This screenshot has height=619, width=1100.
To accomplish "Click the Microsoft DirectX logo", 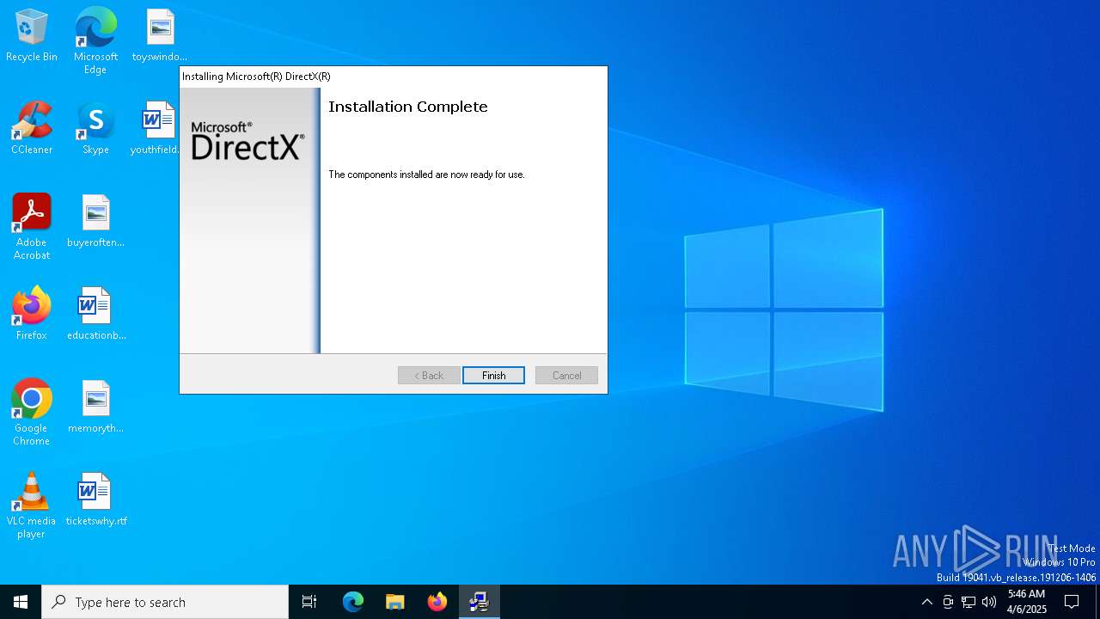I will click(247, 140).
